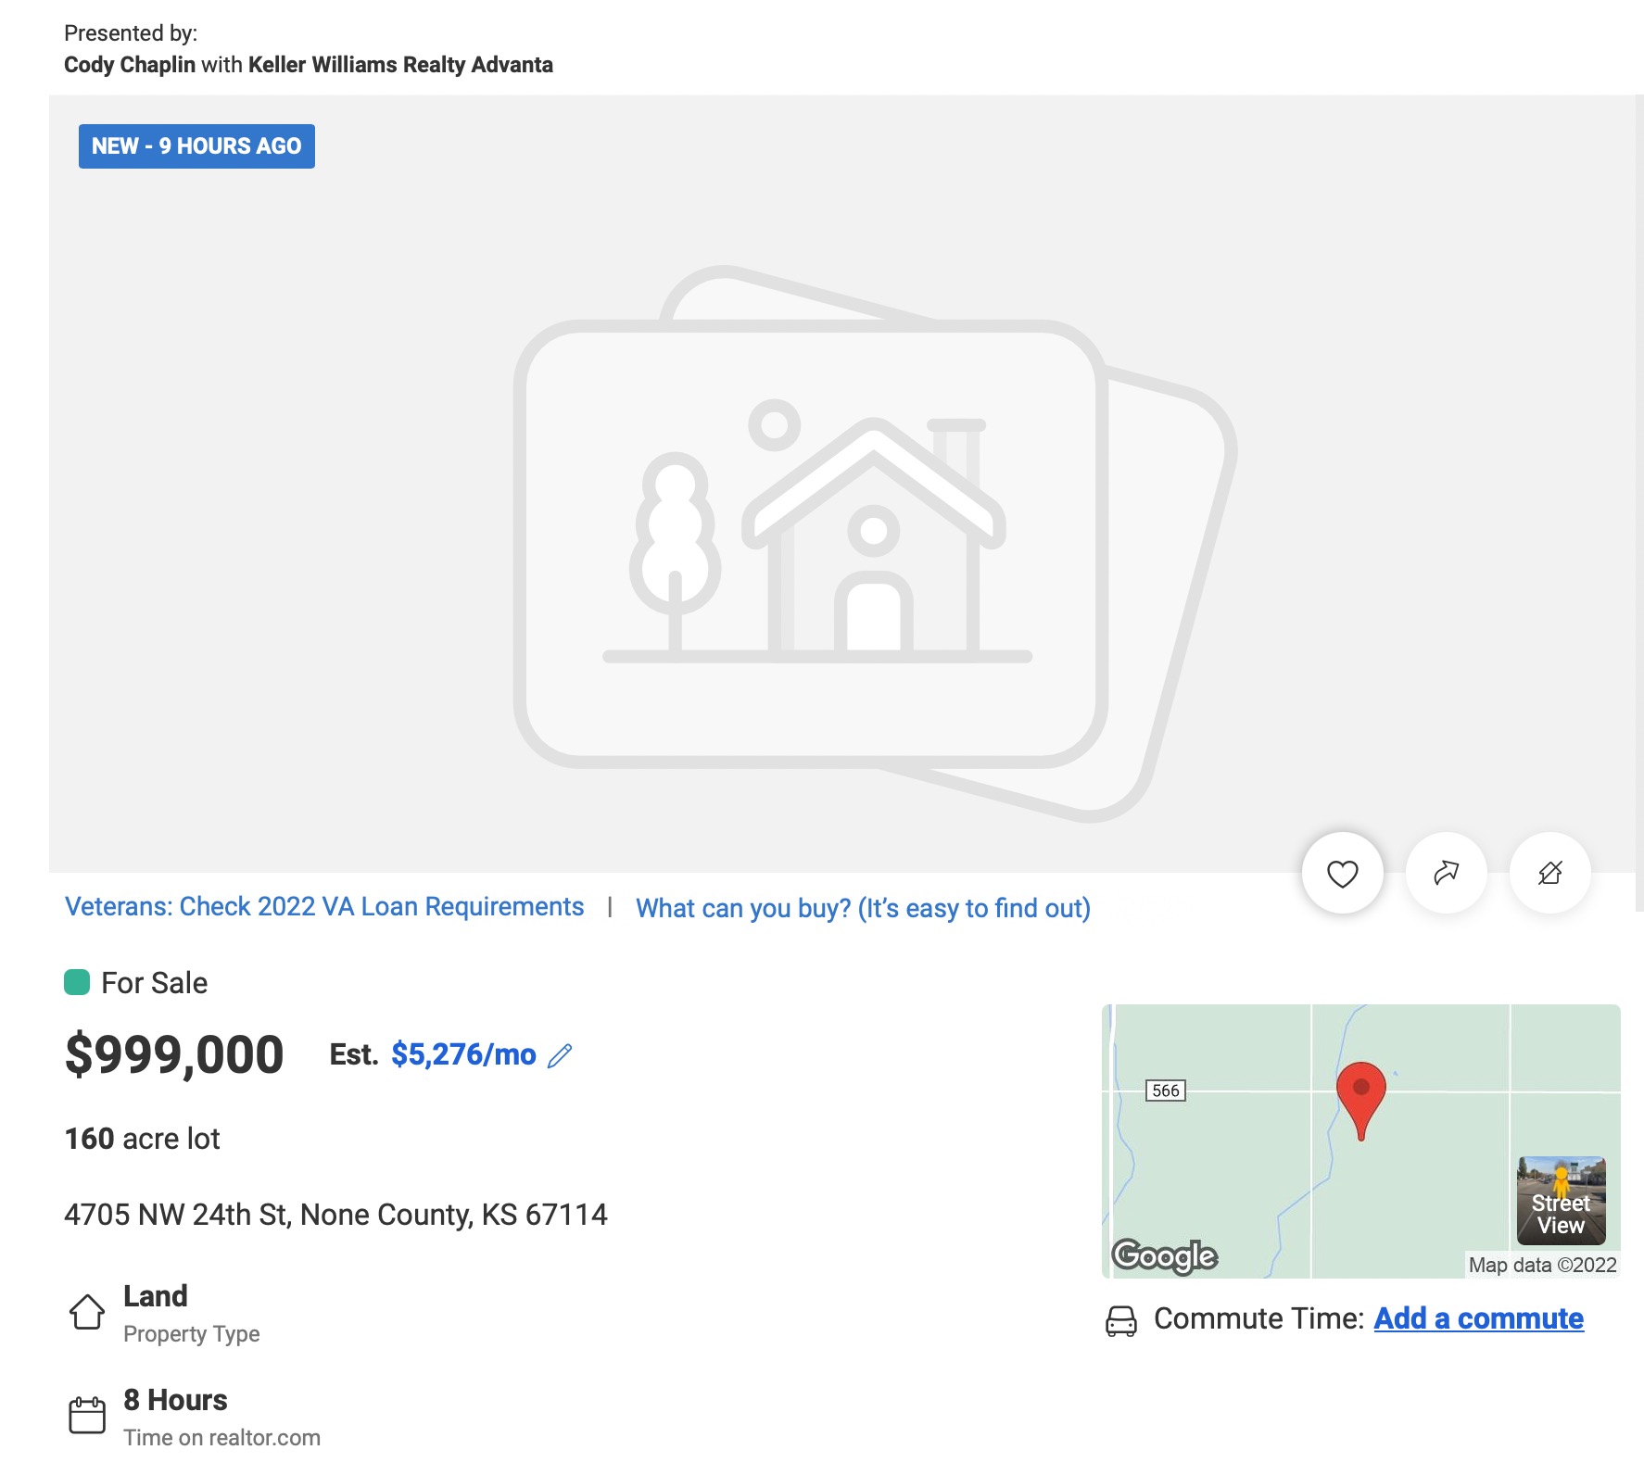Save listing with the heart icon
The image size is (1644, 1475).
point(1342,873)
